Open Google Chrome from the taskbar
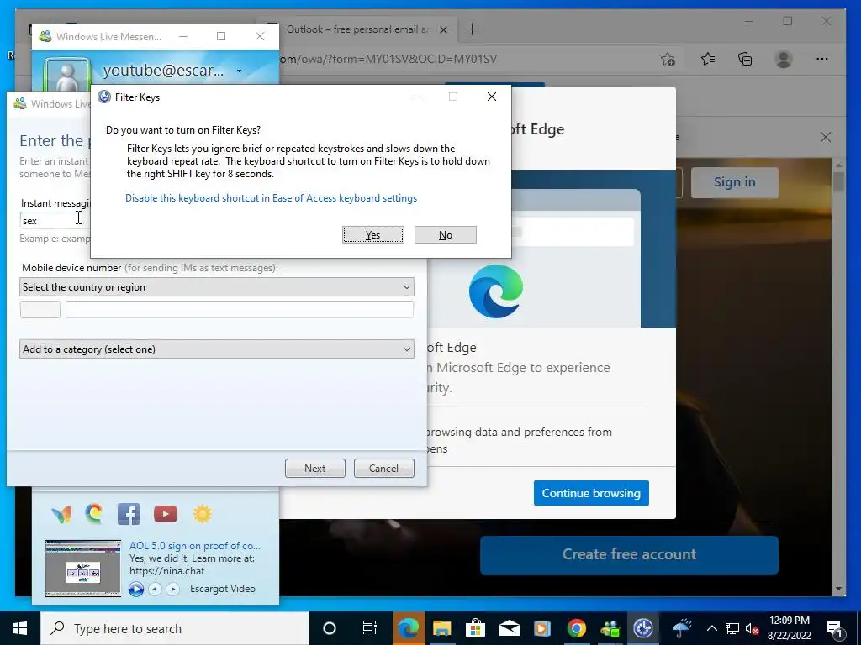The width and height of the screenshot is (861, 645). (577, 628)
